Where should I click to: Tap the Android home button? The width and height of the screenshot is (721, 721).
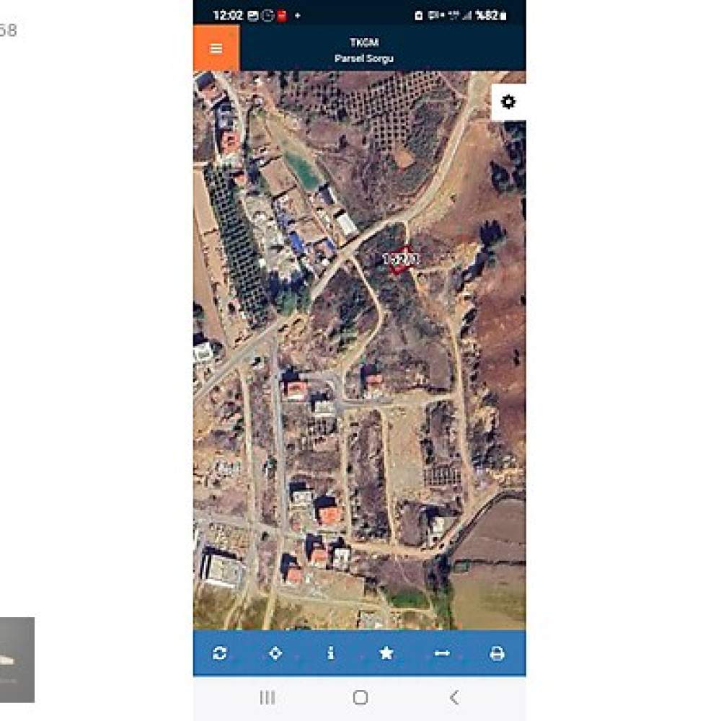360,697
